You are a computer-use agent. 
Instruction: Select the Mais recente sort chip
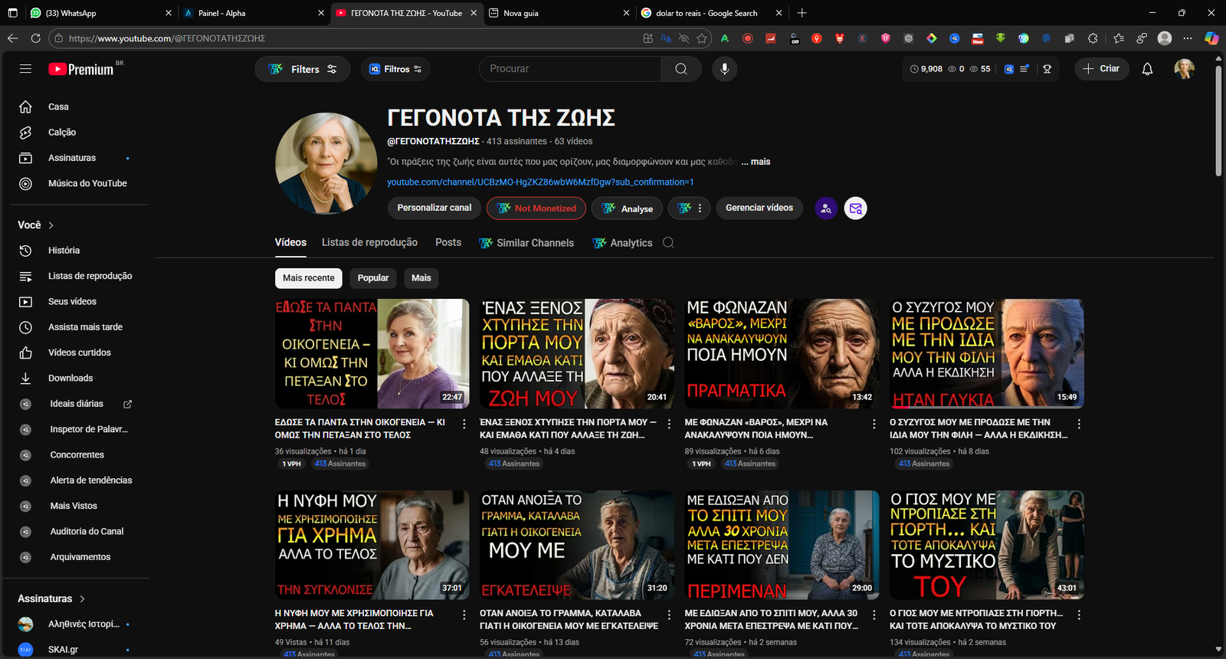(x=308, y=278)
